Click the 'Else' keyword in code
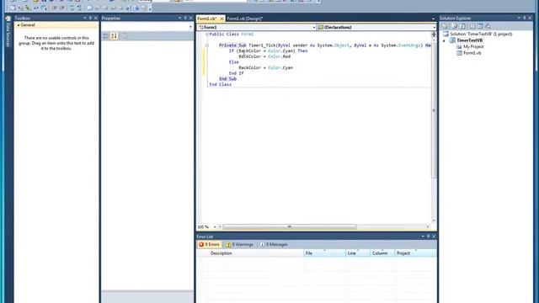The image size is (539, 303). 234,62
